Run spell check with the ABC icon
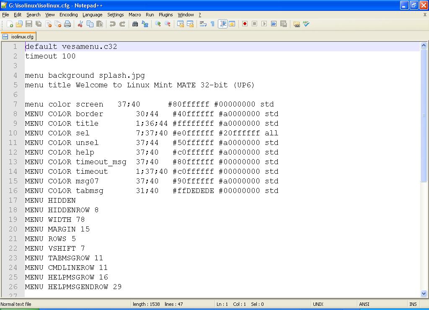 [x=306, y=24]
